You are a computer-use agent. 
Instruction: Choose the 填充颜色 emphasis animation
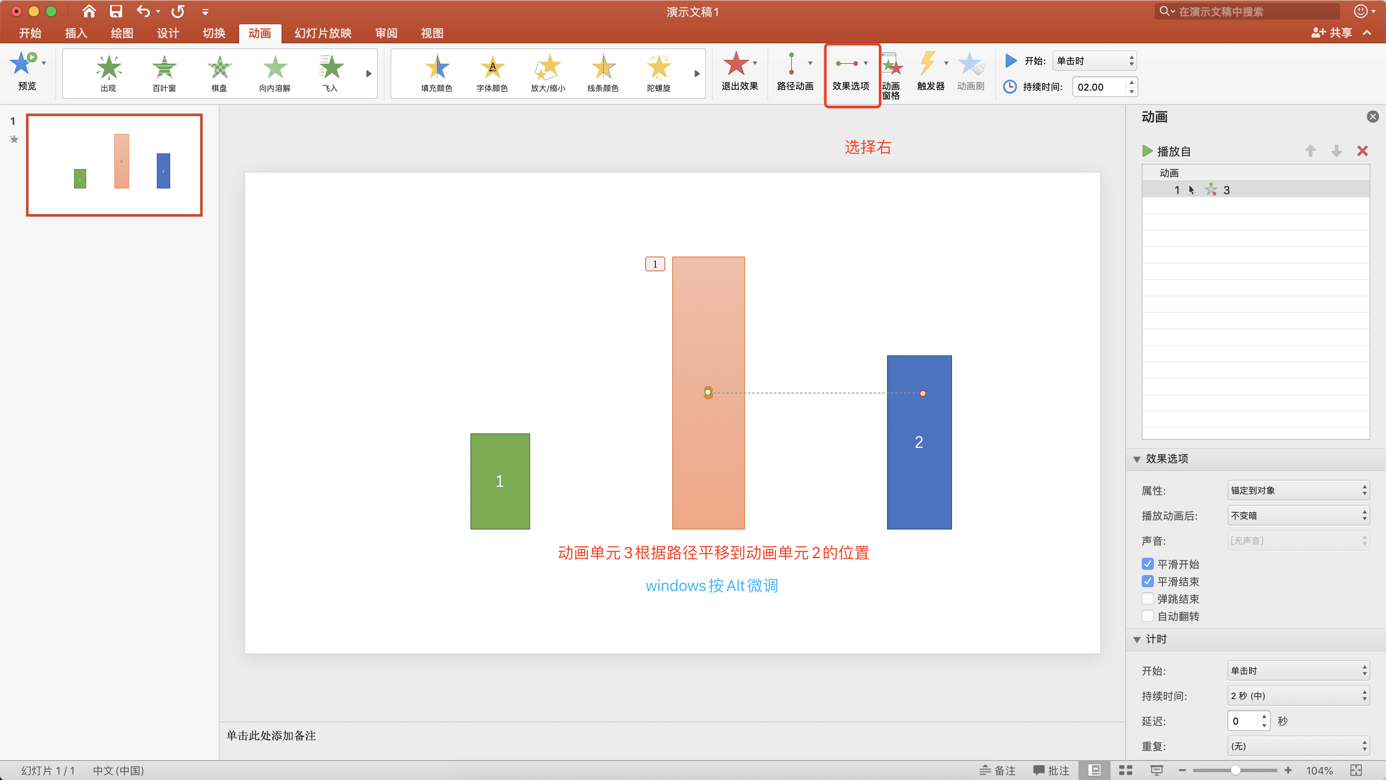coord(436,73)
